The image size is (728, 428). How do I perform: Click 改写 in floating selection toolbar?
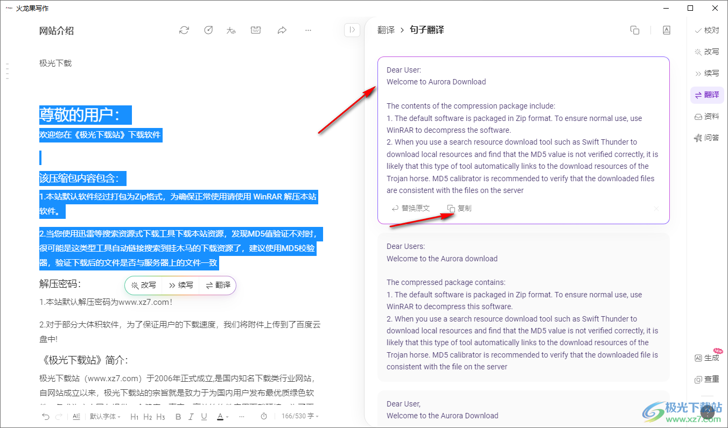pyautogui.click(x=144, y=286)
